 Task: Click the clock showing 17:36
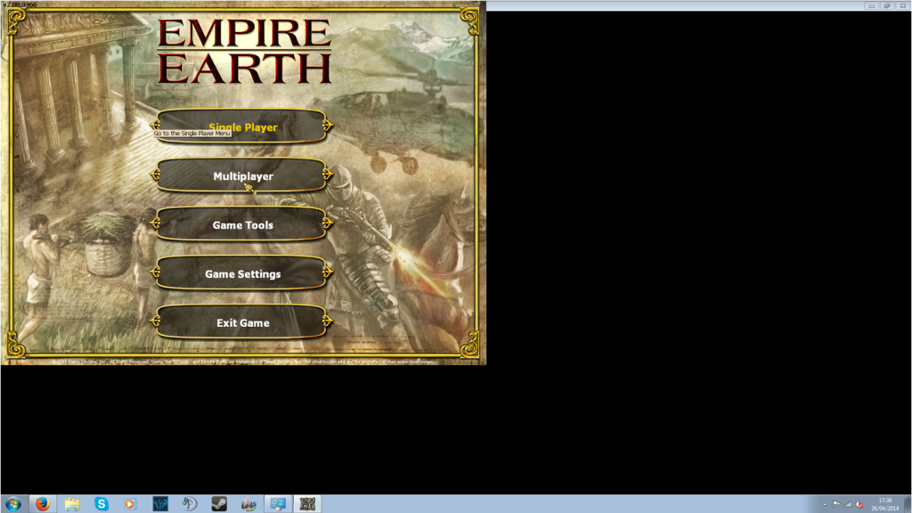click(x=885, y=504)
